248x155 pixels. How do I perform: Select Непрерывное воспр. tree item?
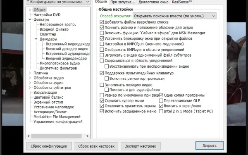point(58,24)
